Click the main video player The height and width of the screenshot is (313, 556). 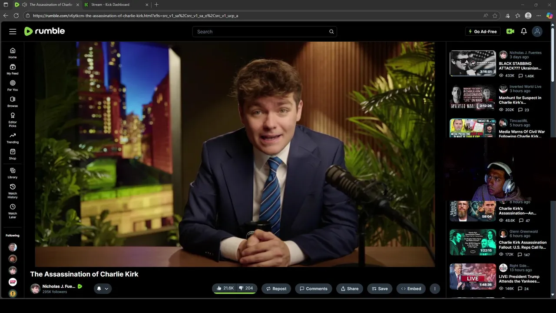(x=235, y=154)
